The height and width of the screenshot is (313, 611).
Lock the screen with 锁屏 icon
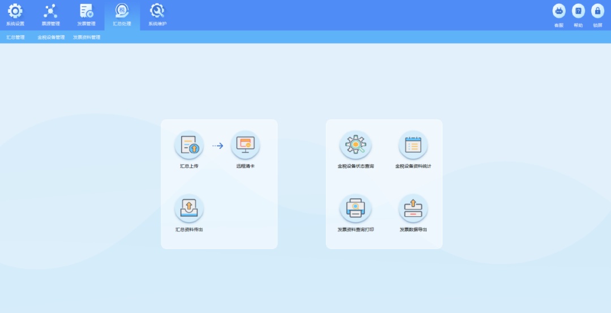597,11
